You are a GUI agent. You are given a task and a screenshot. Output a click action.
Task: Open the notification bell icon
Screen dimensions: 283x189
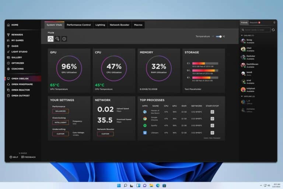tap(274, 23)
